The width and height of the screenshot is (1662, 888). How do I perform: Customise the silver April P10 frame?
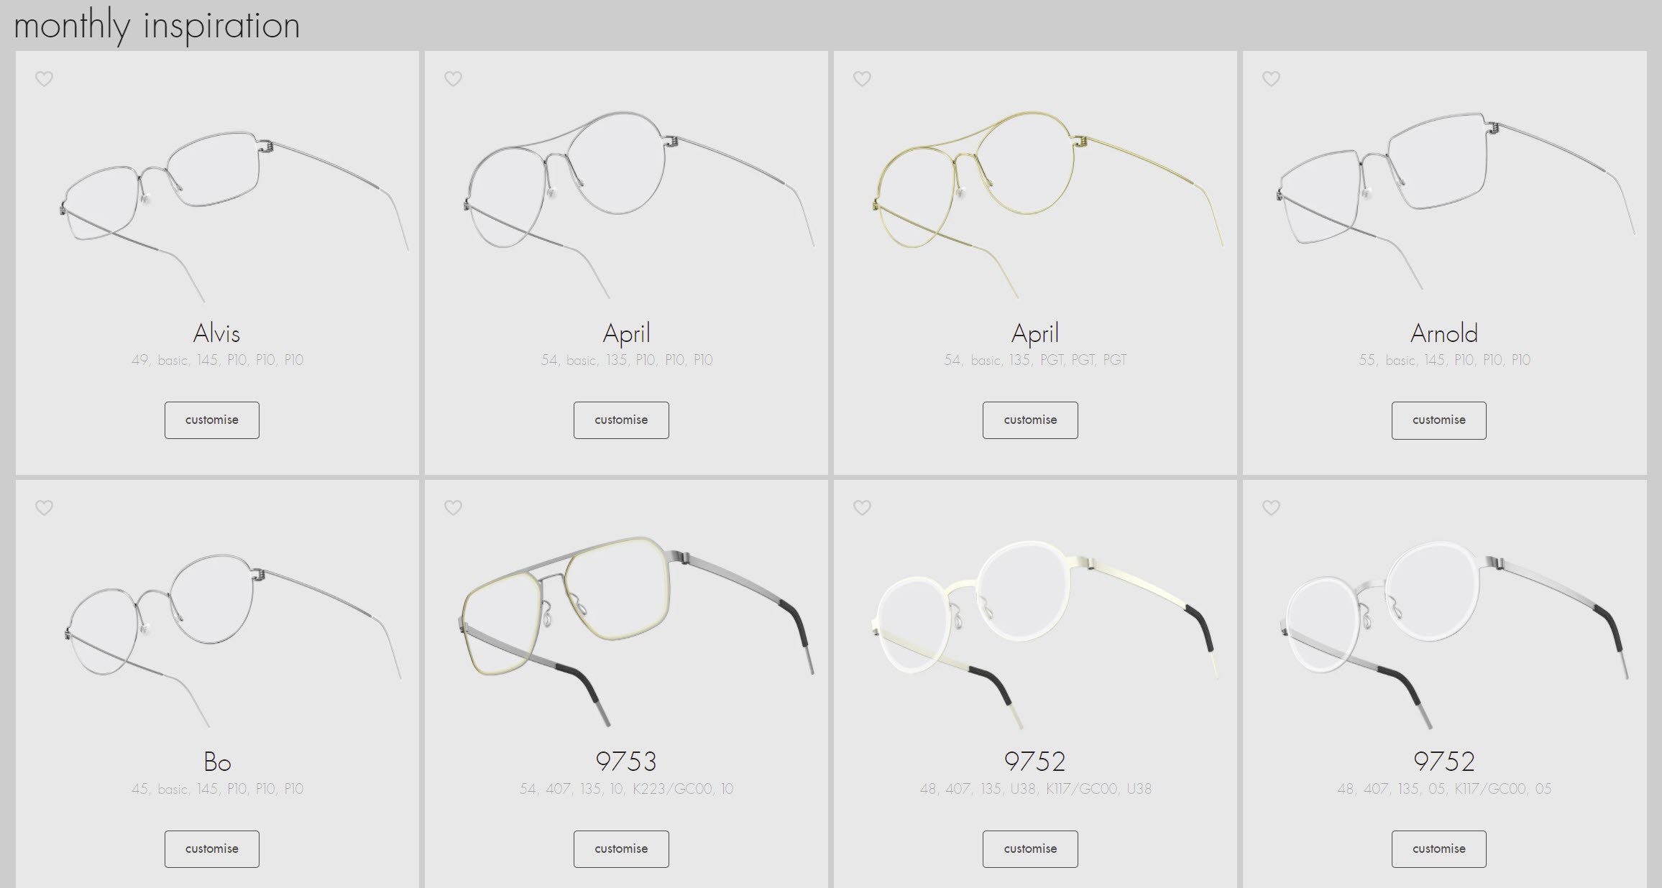pos(621,420)
